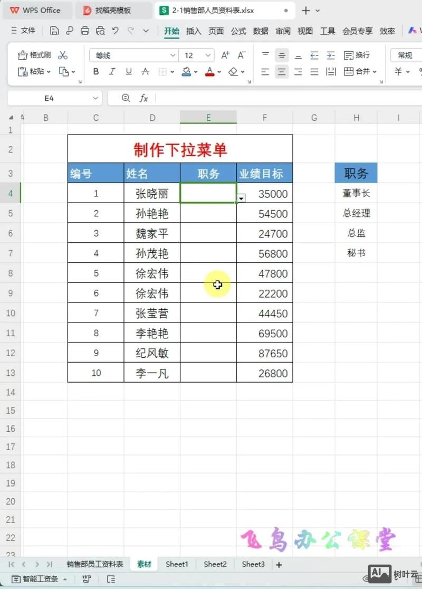This screenshot has height=589, width=422.
Task: Open the font color swatch
Action: [210, 72]
